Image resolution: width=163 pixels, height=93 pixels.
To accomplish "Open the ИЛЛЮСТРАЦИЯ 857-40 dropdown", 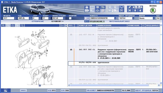I will pyautogui.click(x=64, y=18).
